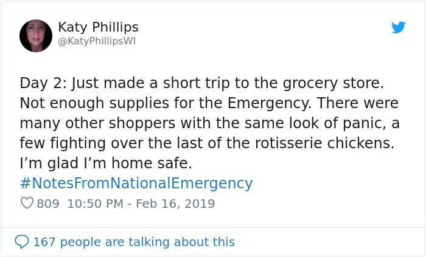The image size is (426, 257).
Task: View 167 people are talking about this
Action: click(x=133, y=242)
